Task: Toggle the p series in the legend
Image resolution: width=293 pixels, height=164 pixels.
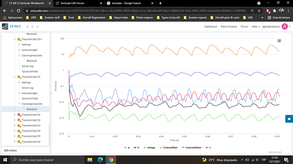Action: click(127, 147)
